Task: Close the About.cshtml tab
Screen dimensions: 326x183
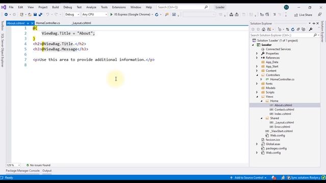Action: coord(32,23)
